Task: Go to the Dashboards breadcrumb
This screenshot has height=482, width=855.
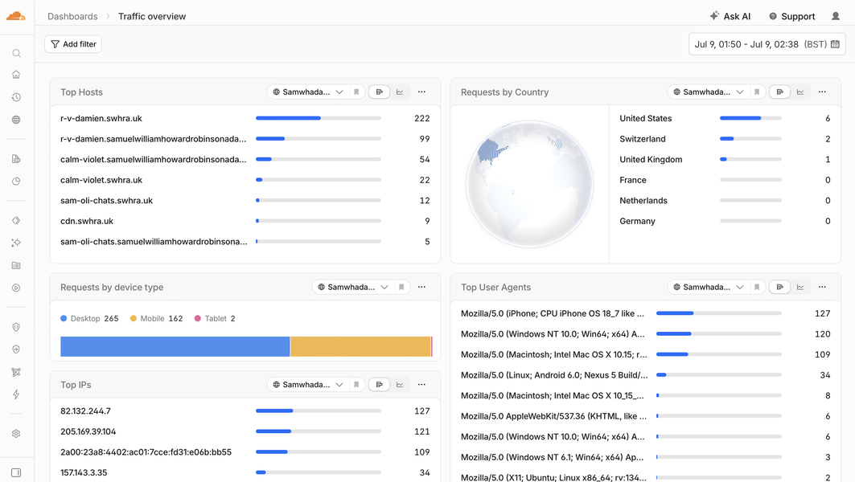Action: tap(72, 16)
